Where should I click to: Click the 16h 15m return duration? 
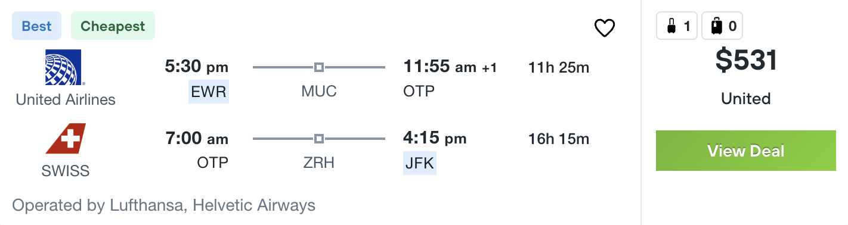[559, 139]
